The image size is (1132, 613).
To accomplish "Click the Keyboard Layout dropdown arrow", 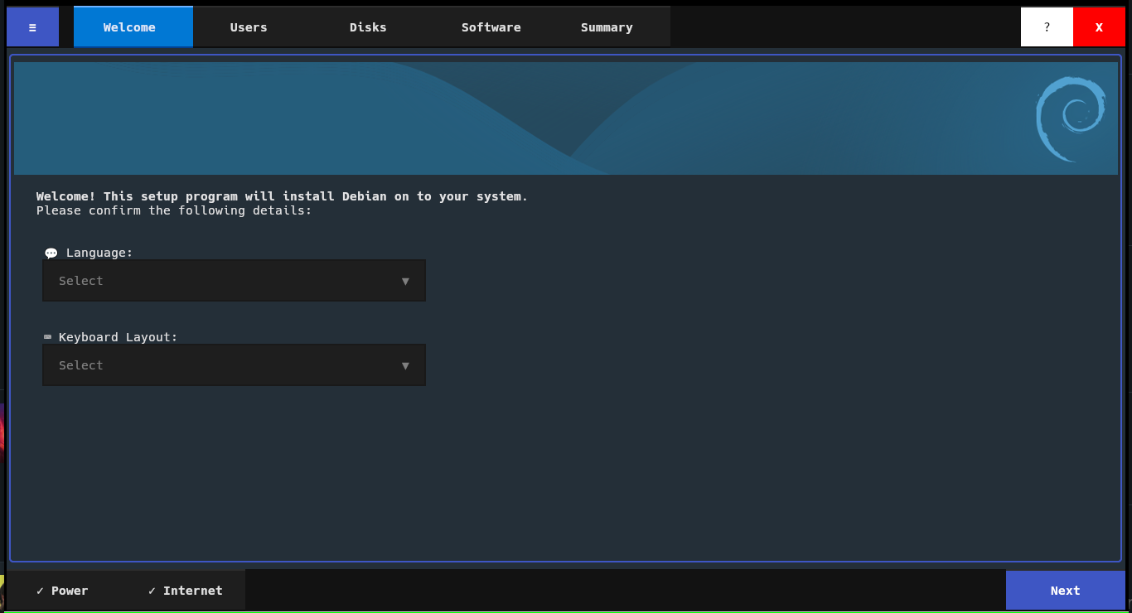I will (x=405, y=365).
